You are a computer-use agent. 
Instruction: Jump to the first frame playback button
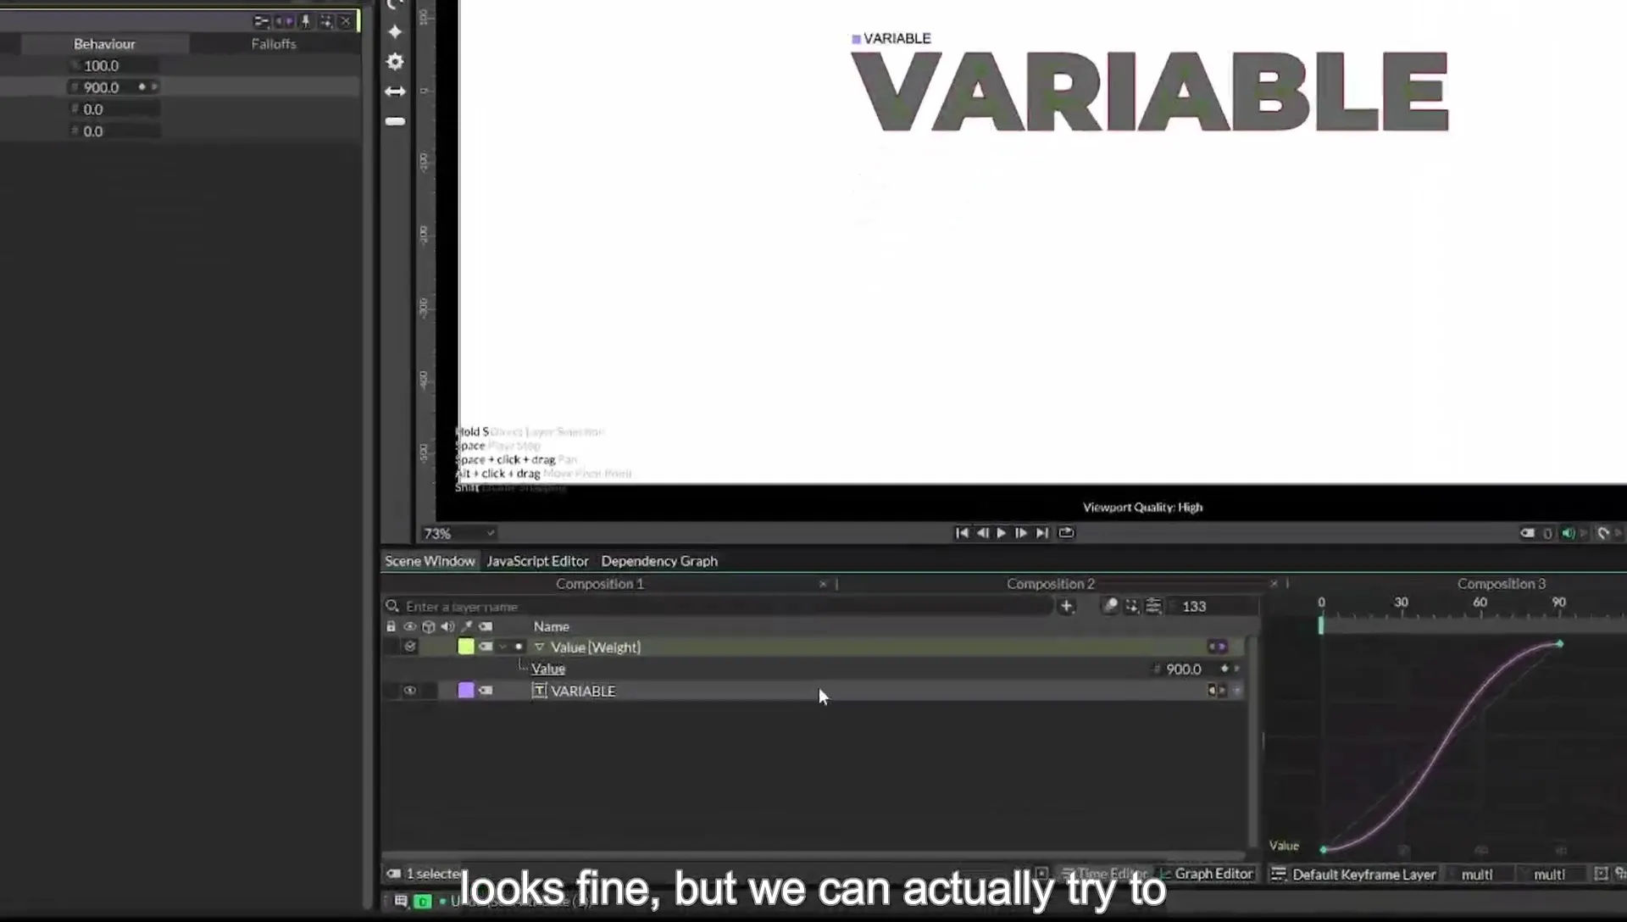(962, 533)
